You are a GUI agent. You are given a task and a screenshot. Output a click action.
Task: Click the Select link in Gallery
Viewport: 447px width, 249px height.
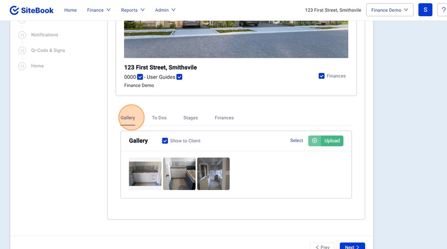297,141
